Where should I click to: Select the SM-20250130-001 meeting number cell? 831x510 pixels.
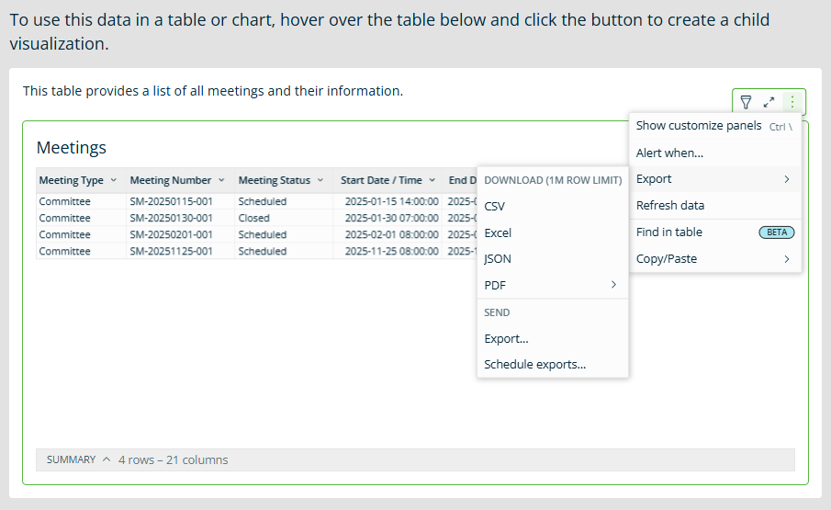point(172,218)
